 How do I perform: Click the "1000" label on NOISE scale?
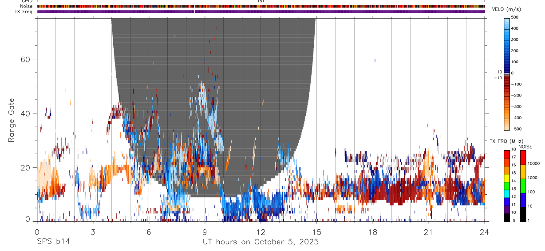pos(532,178)
